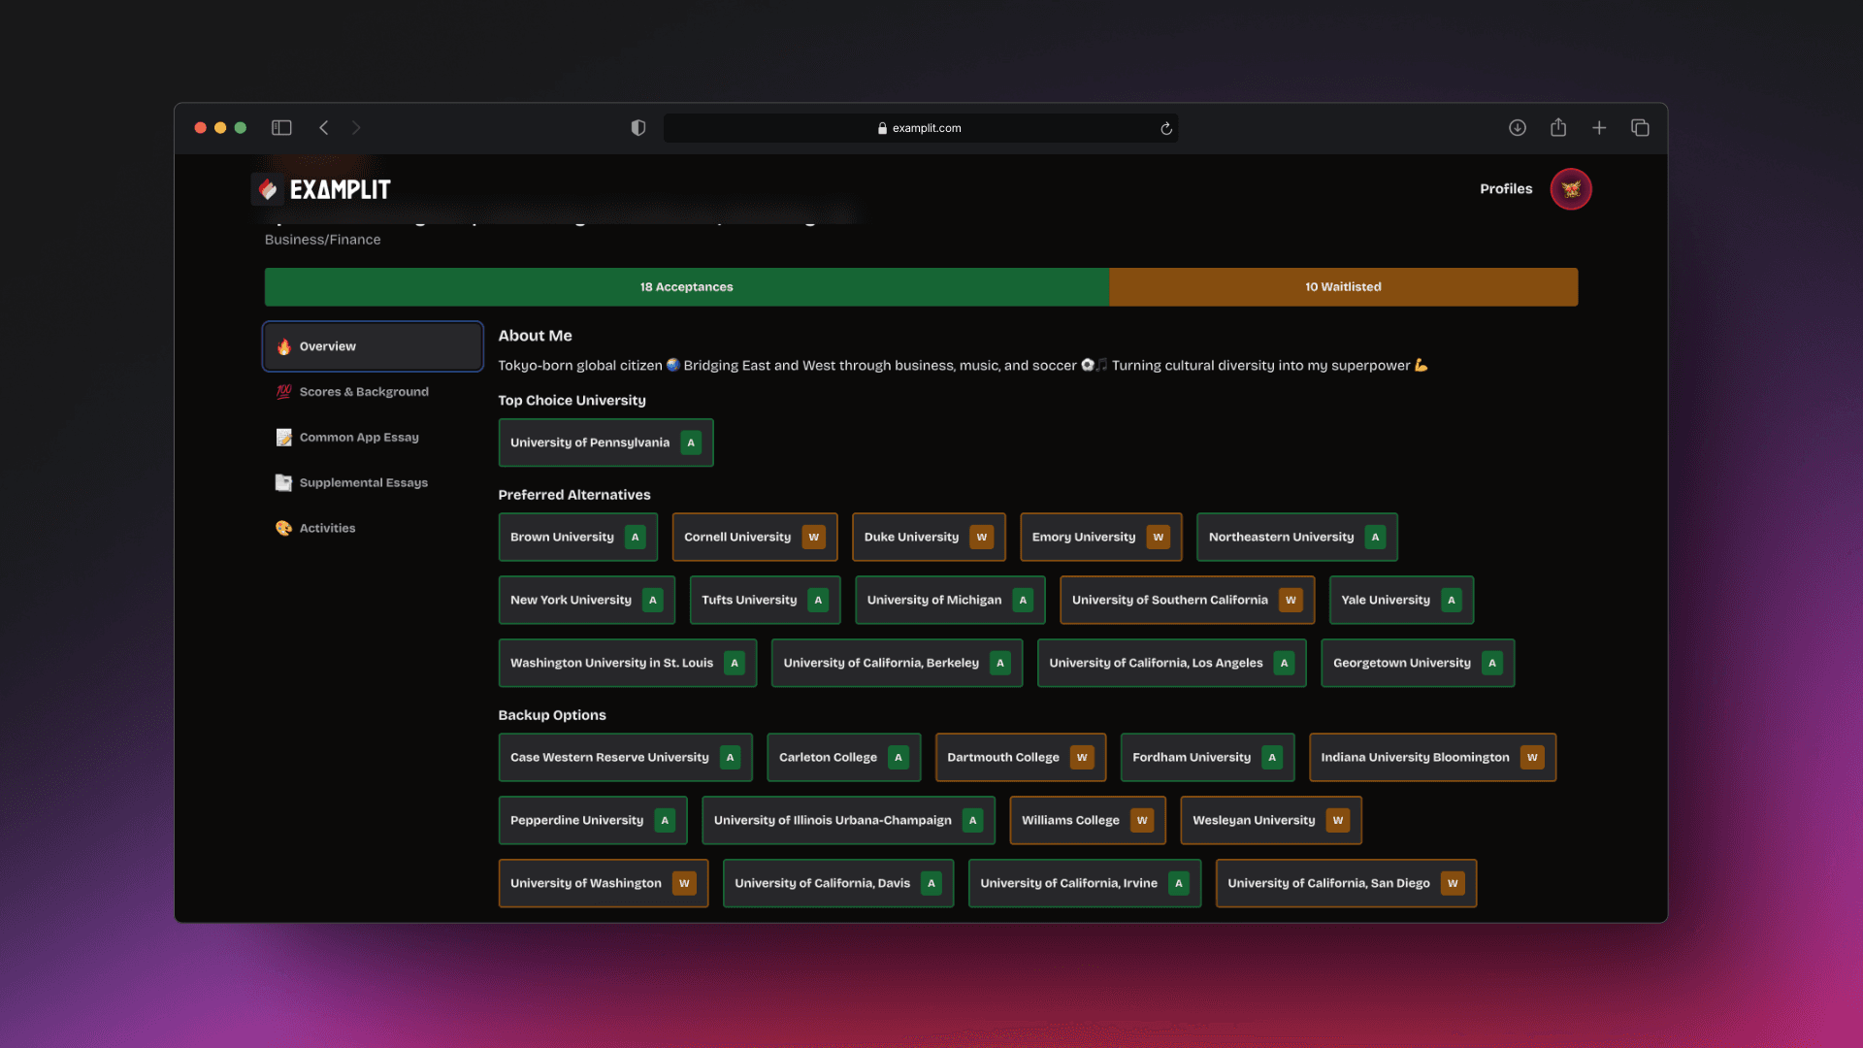Click the Examplit flame logo icon
This screenshot has width=1863, height=1048.
click(268, 189)
